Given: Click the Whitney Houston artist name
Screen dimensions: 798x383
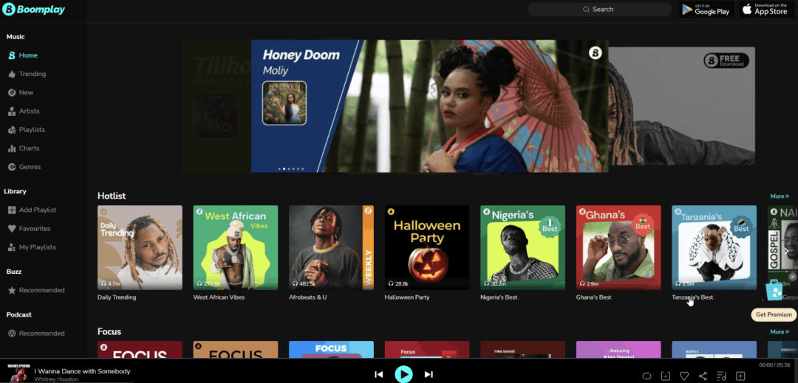Looking at the screenshot, I should (56, 379).
